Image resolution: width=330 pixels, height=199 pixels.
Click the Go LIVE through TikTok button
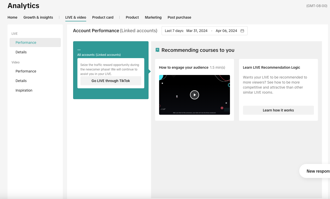click(111, 81)
